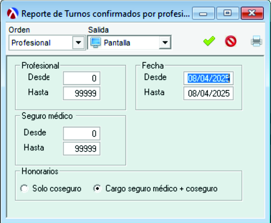The height and width of the screenshot is (223, 271).
Task: Focus the Fecha Hasta date field
Action: point(208,94)
